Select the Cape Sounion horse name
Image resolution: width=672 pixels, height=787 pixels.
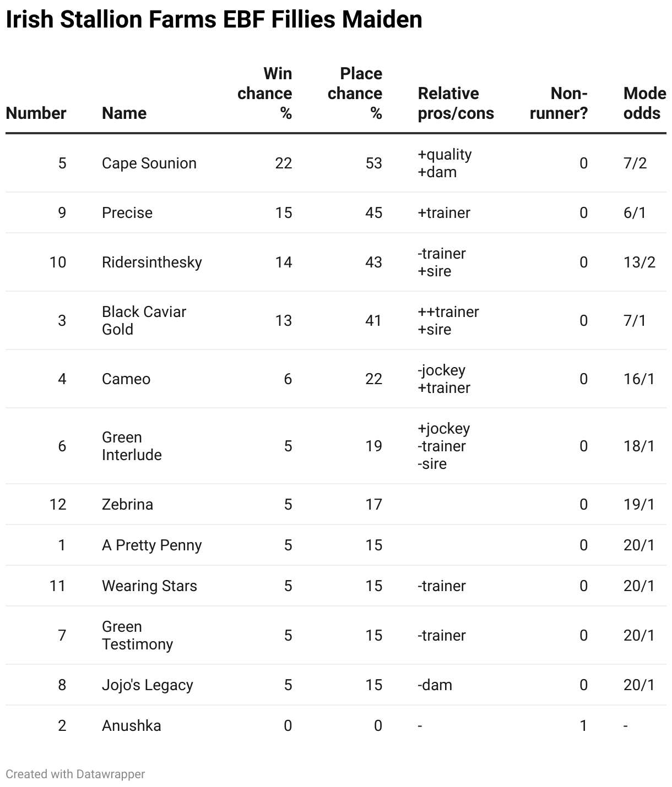tap(149, 163)
